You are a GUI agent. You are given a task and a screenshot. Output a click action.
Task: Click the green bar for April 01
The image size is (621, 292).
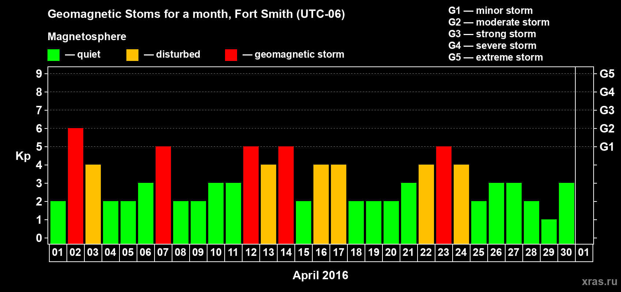[58, 223]
